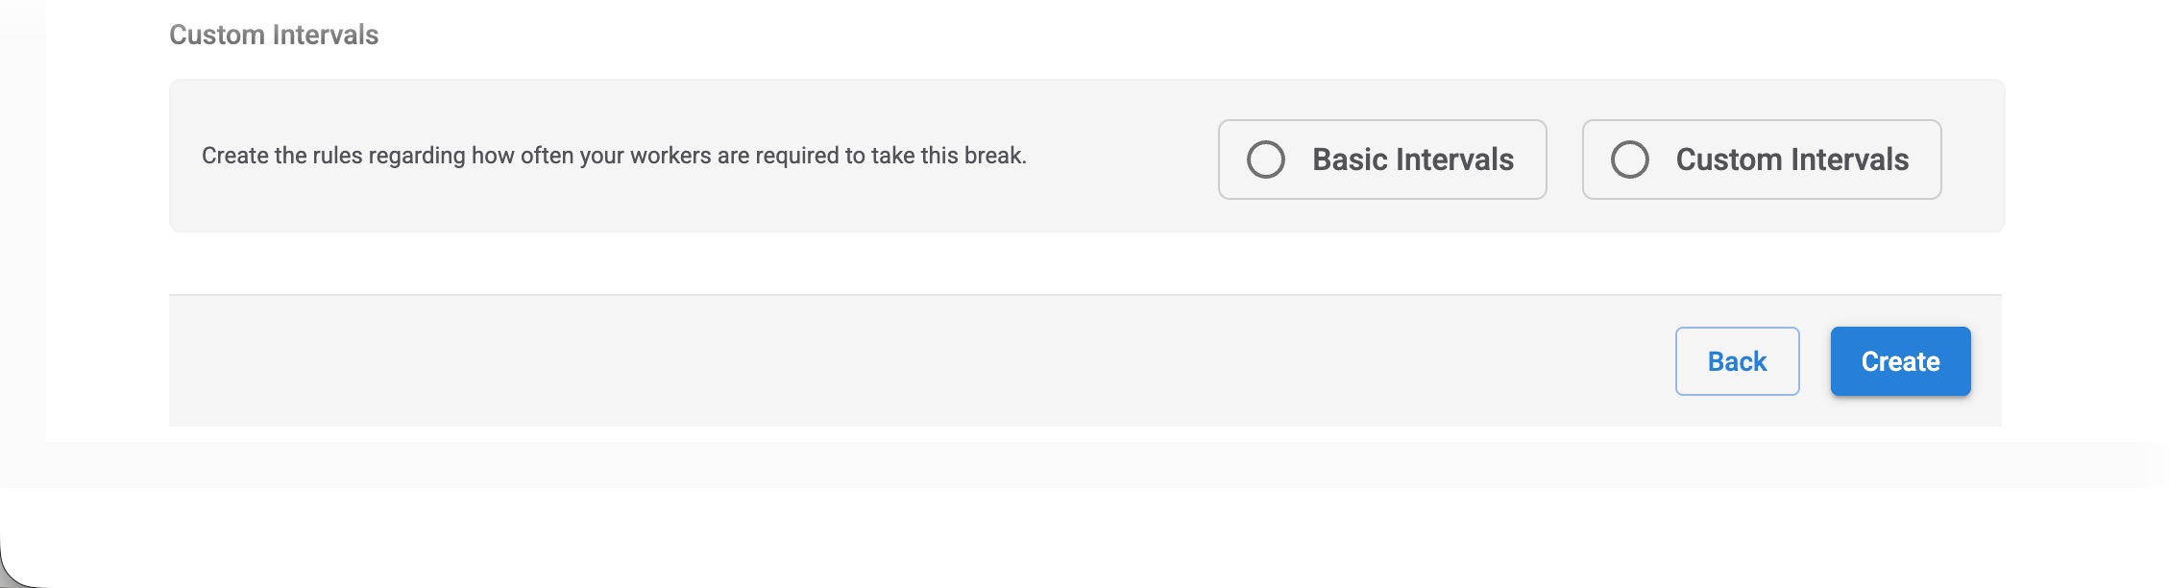This screenshot has height=588, width=2169.
Task: Return to previous step via Back
Action: (1737, 361)
